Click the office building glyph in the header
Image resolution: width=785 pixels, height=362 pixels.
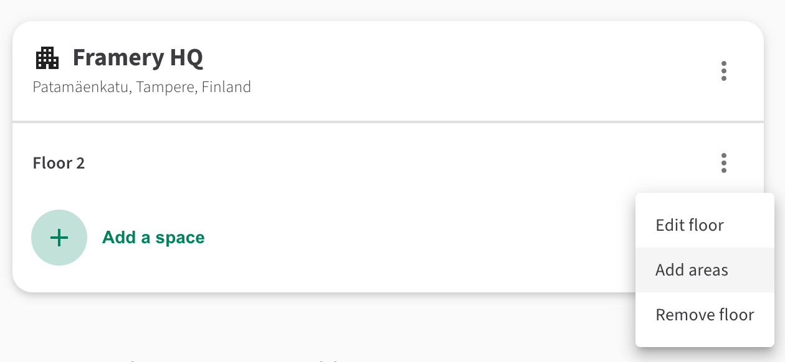[47, 58]
